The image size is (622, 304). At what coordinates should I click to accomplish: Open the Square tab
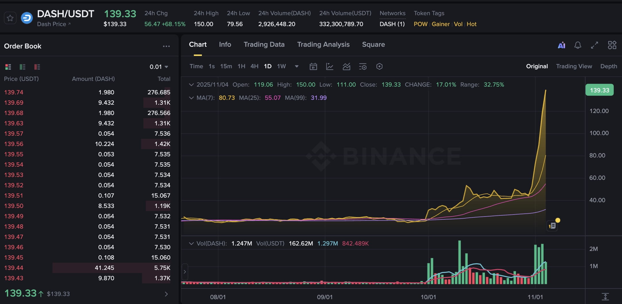point(373,44)
